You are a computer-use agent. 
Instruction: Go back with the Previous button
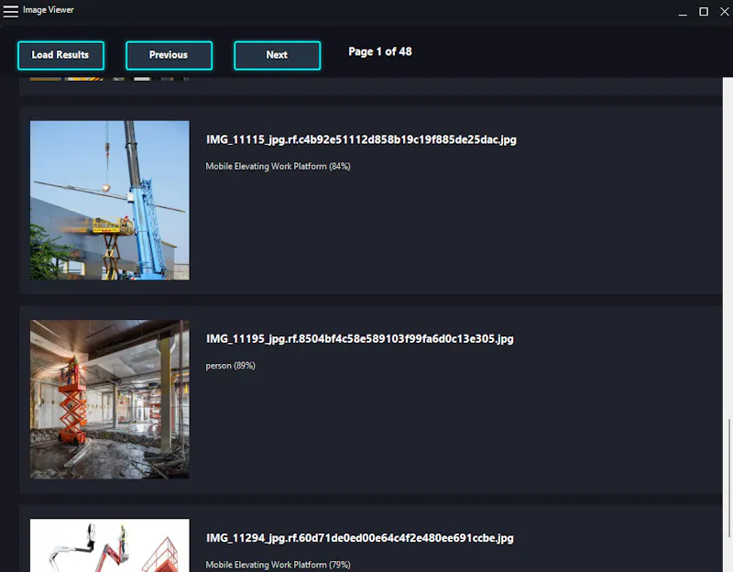click(169, 55)
